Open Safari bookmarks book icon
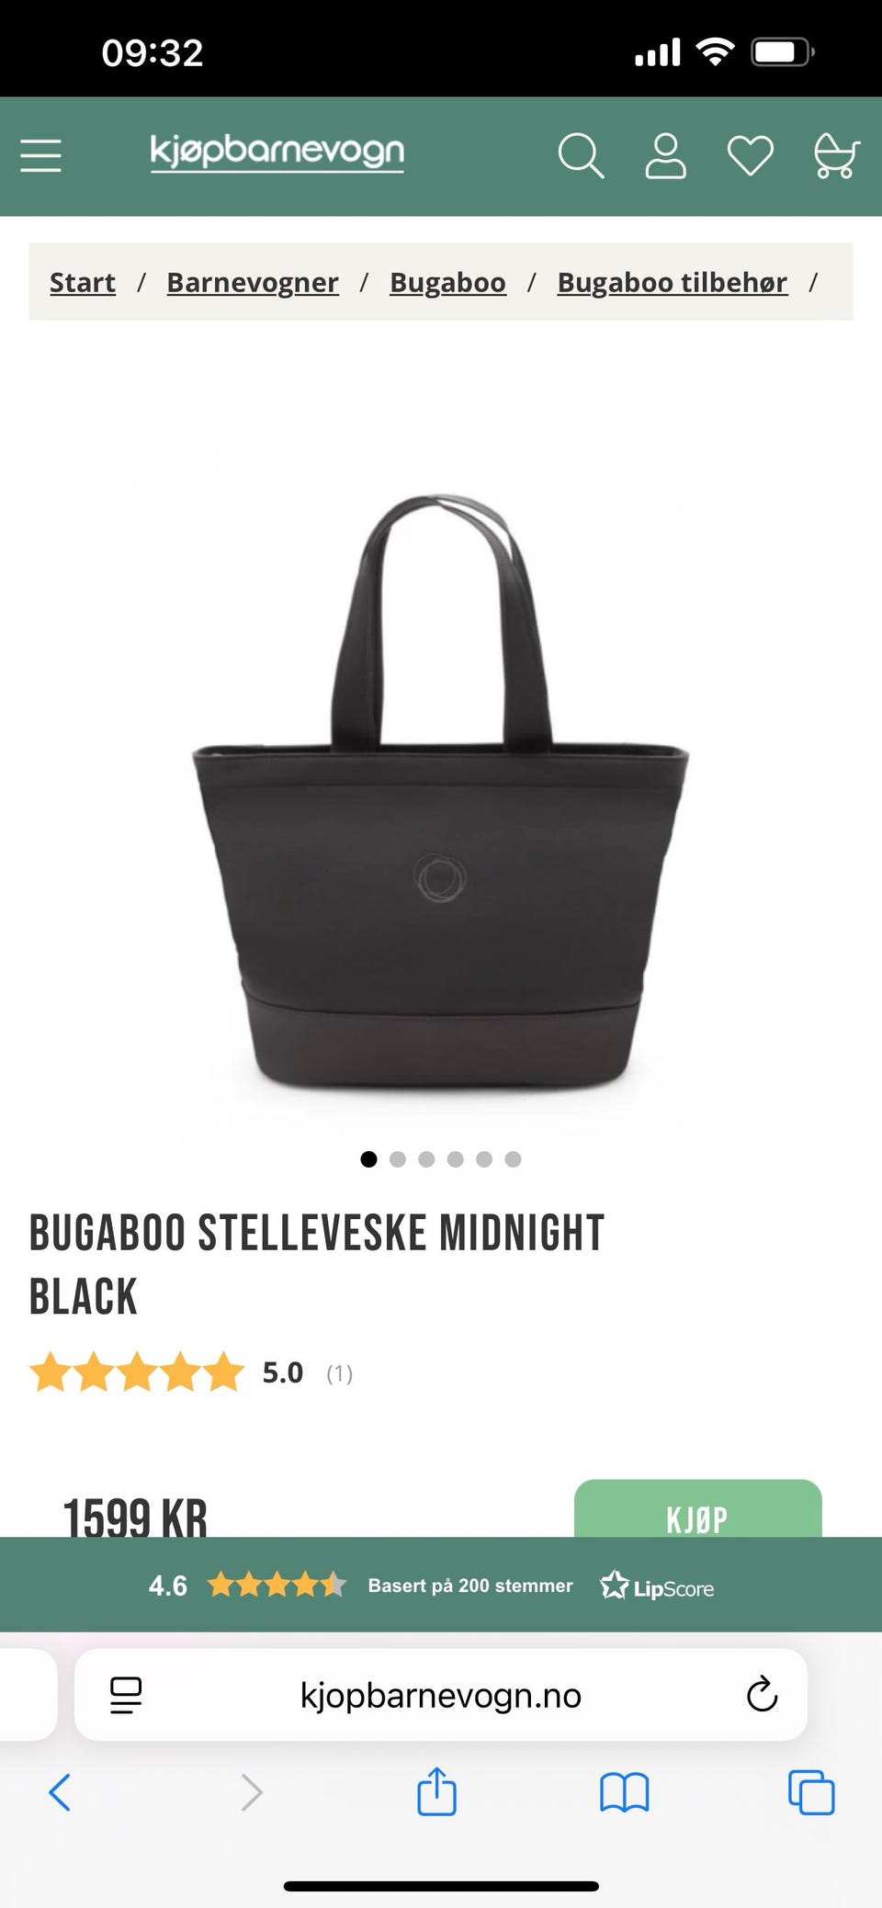Viewport: 882px width, 1908px height. [x=625, y=1792]
